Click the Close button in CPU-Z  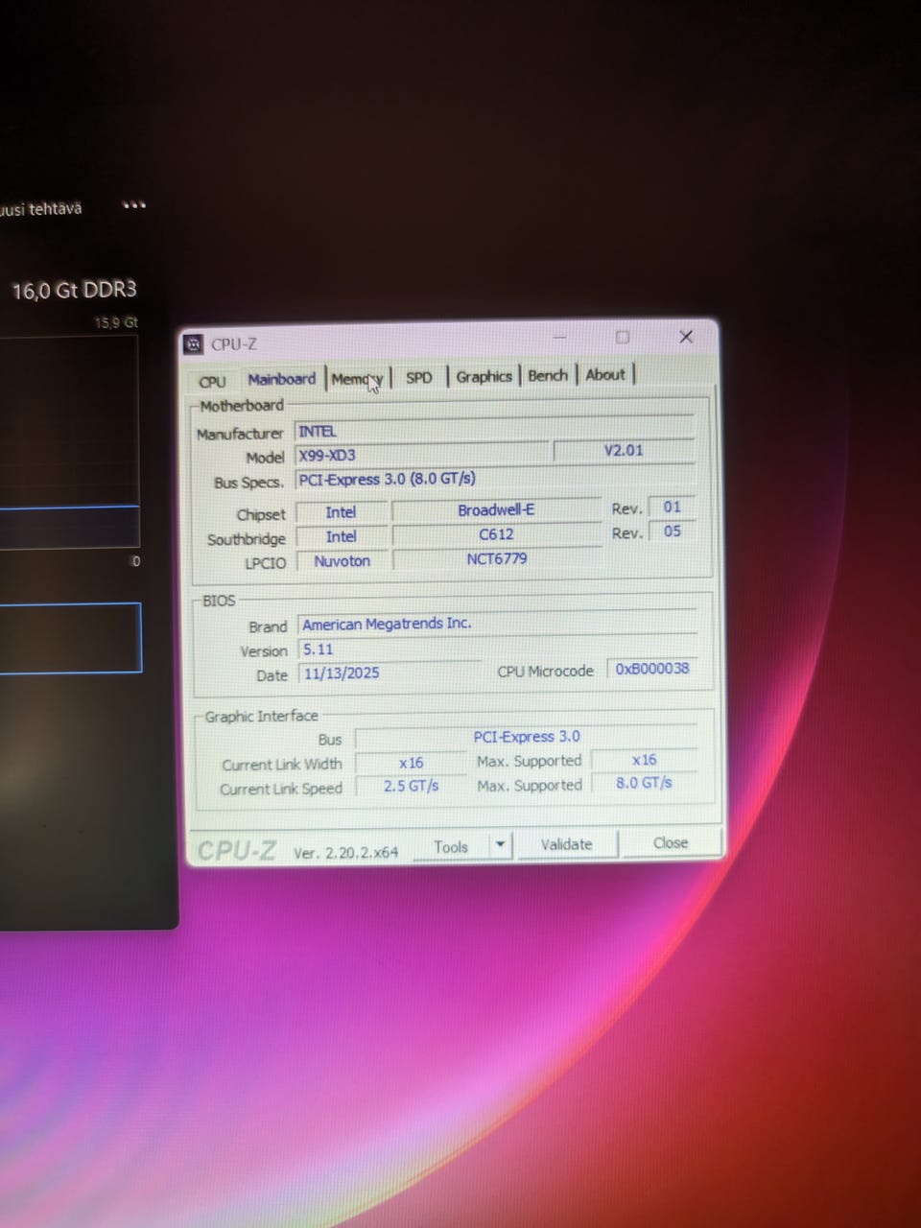click(x=671, y=842)
